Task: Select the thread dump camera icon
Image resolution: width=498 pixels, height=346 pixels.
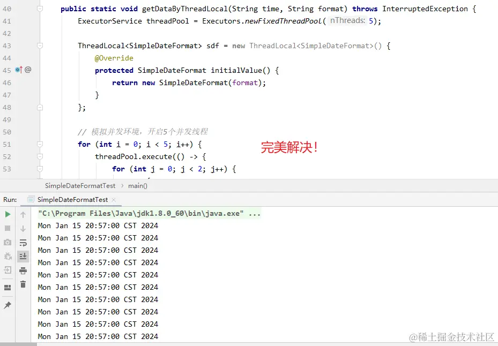Action: click(x=7, y=242)
